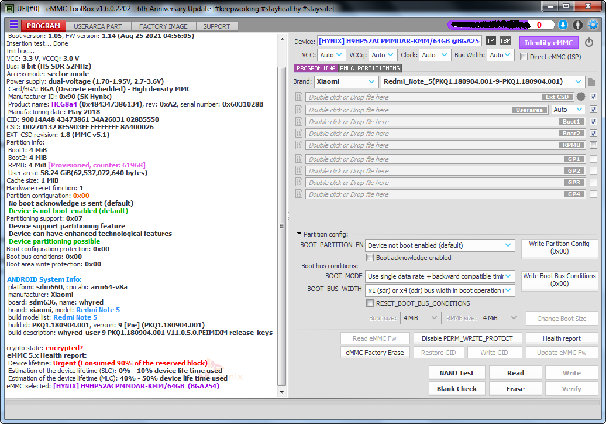Check Boot acknowledge enabled
Image resolution: width=606 pixels, height=424 pixels.
tap(370, 258)
